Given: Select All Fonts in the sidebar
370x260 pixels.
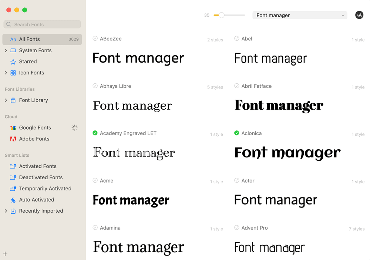Looking at the screenshot, I should point(30,39).
